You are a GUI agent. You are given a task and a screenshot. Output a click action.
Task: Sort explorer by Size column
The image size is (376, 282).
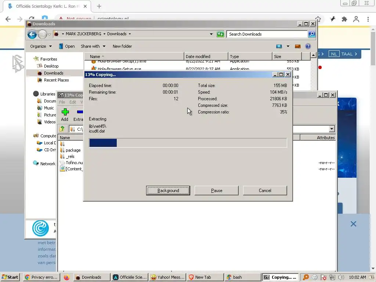(287, 56)
